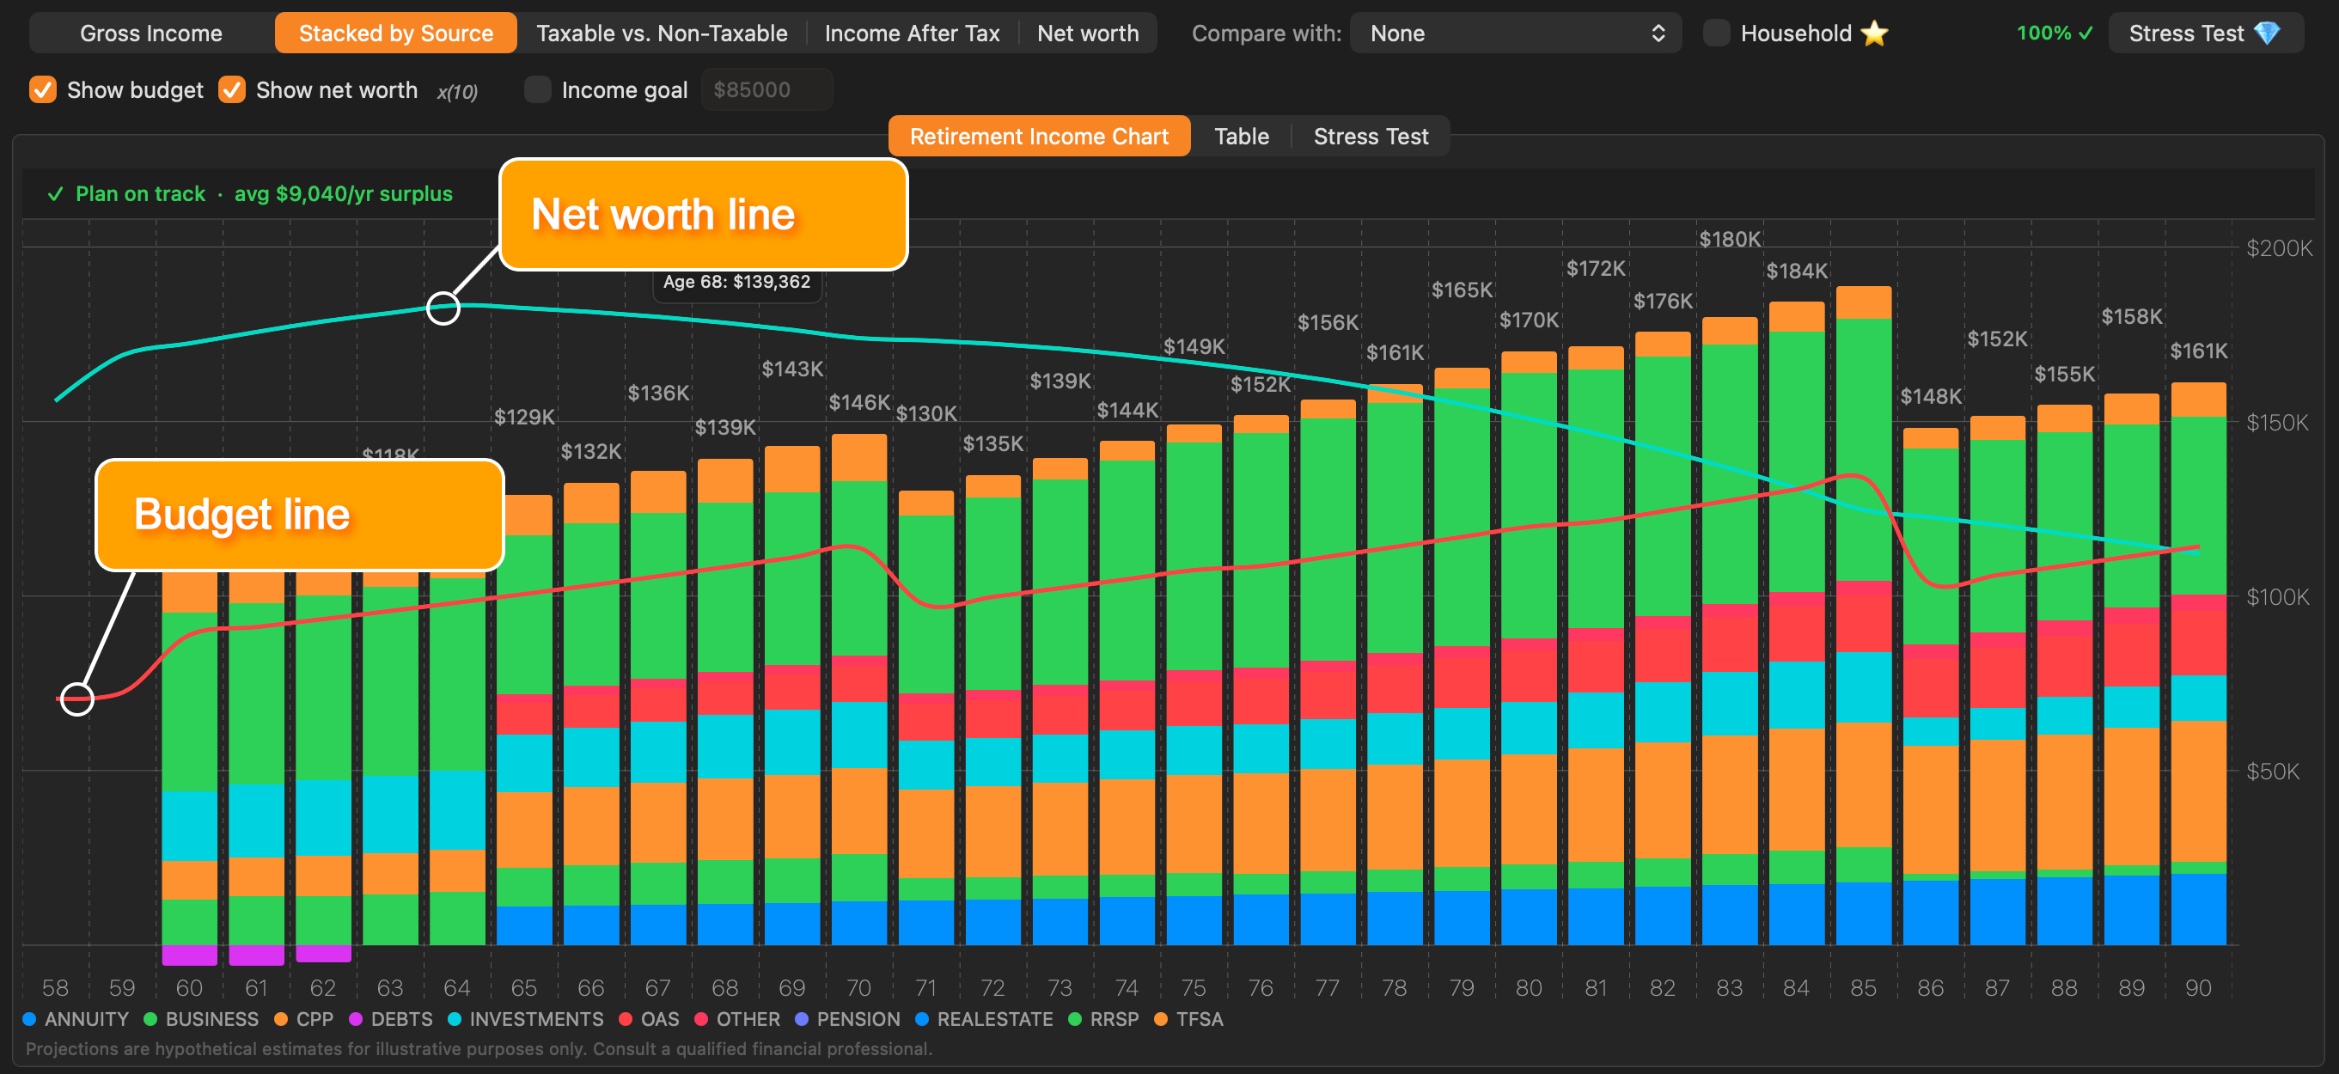
Task: Click the $148K label above age 86
Action: click(1930, 397)
